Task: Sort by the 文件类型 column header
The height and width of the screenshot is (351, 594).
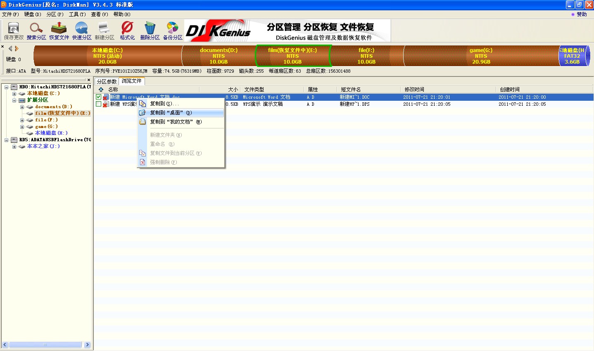Action: [273, 90]
